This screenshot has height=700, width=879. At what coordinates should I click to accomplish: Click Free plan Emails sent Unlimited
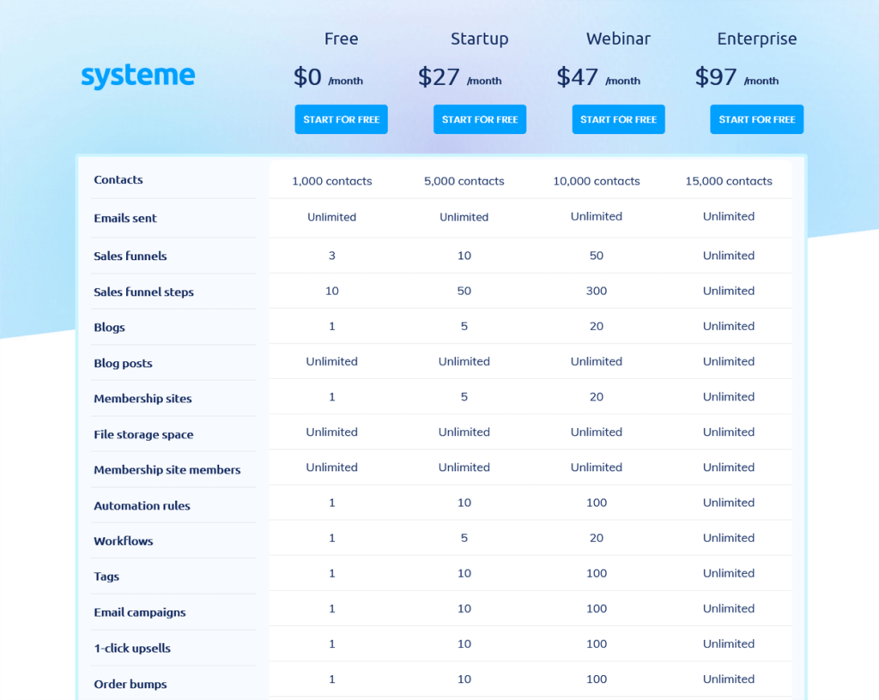(332, 217)
